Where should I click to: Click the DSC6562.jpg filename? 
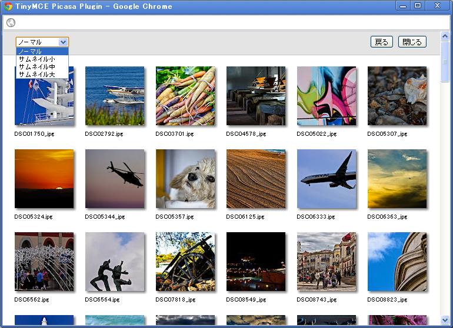32,300
